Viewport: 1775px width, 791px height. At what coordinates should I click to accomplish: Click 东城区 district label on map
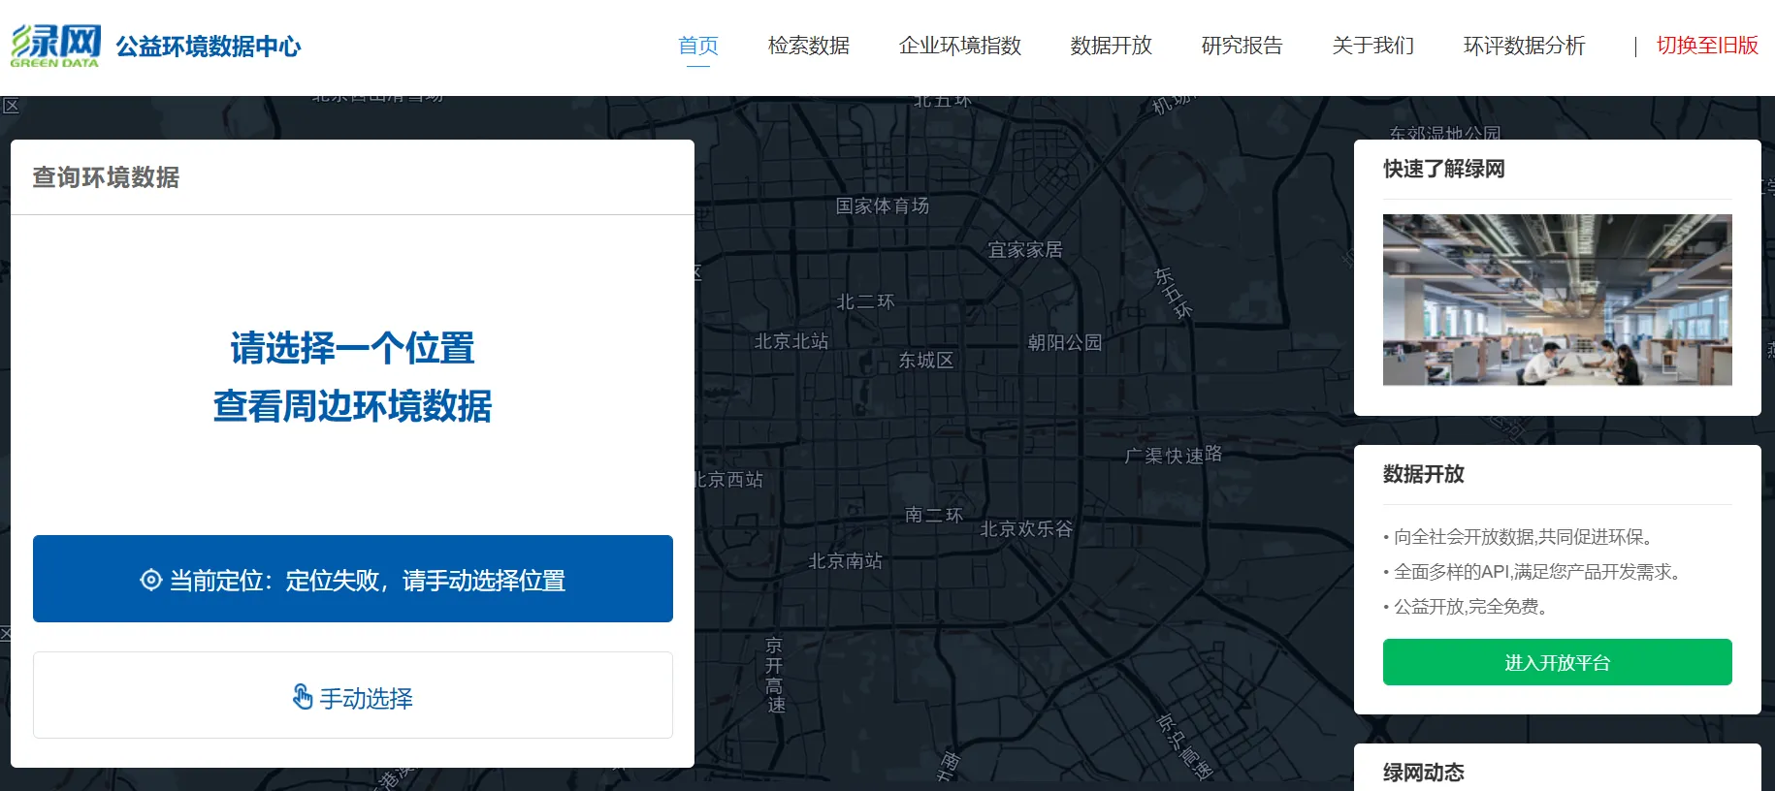coord(925,361)
